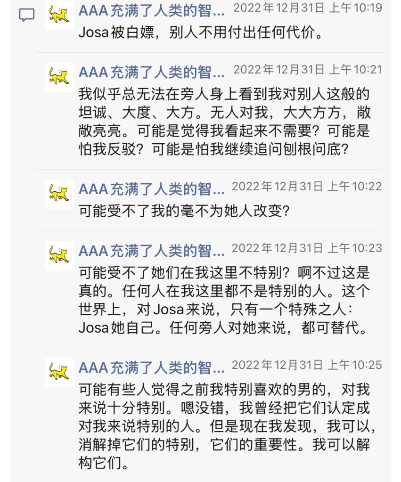Click the comment starting '我似乎总无法在旁人身上'
Screen dimensions: 401x482
pyautogui.click(x=224, y=122)
